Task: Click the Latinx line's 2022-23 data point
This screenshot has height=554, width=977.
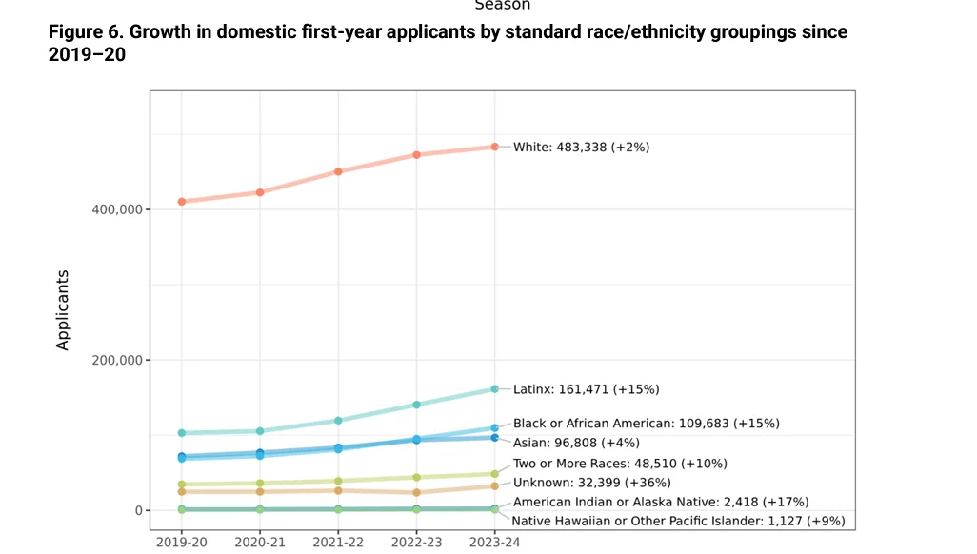Action: coord(416,405)
